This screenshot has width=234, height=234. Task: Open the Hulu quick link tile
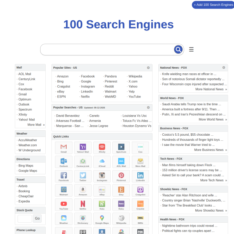102,205
